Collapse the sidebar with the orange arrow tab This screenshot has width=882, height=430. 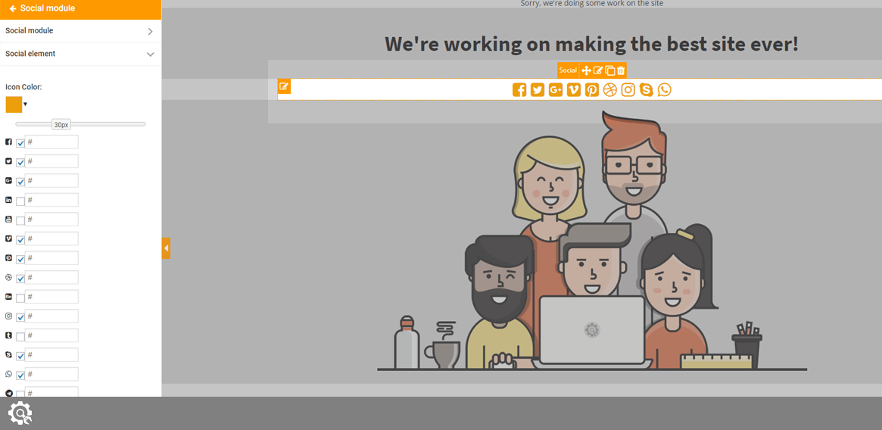pos(166,248)
